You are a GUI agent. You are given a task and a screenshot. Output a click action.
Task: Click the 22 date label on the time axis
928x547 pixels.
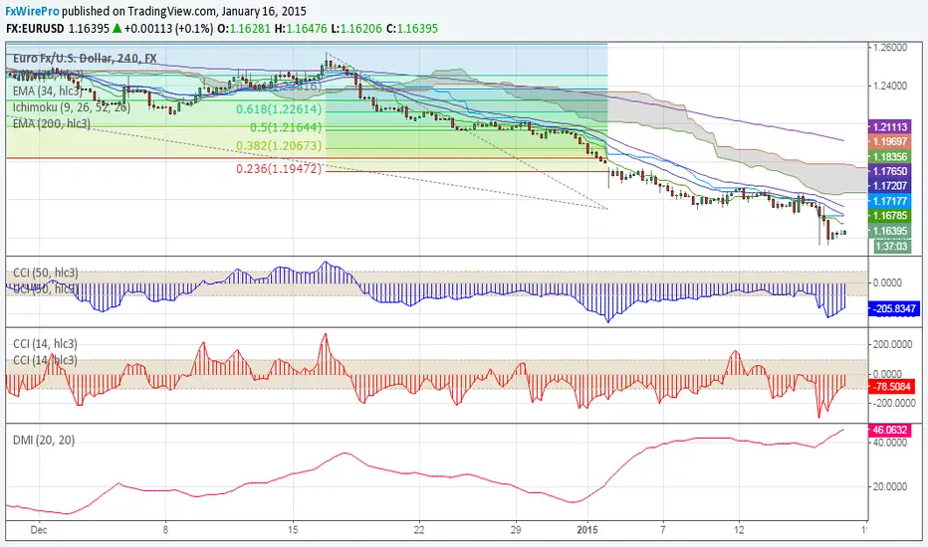pyautogui.click(x=419, y=530)
